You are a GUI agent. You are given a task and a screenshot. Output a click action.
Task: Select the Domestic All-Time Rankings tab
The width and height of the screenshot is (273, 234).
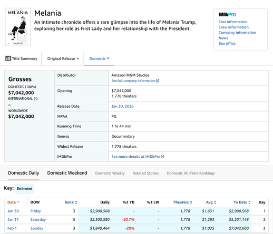(191, 173)
